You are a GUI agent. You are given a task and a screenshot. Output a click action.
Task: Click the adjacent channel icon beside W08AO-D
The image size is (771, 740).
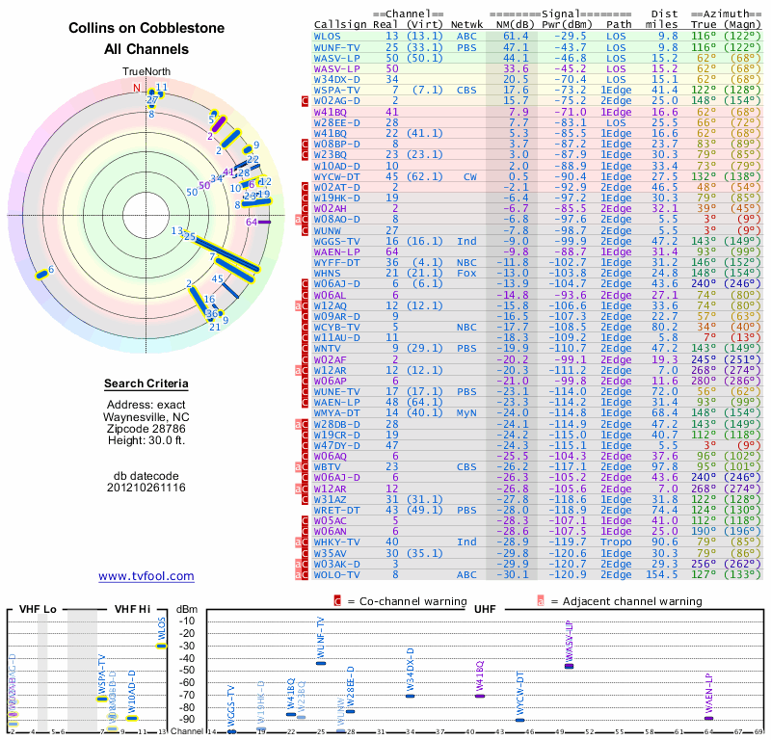click(x=298, y=220)
